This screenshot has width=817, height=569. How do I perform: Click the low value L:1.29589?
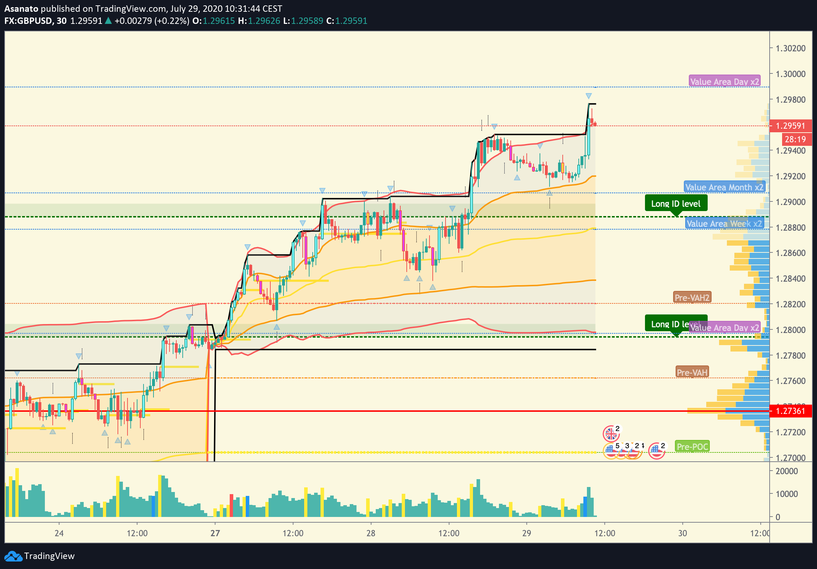[303, 21]
